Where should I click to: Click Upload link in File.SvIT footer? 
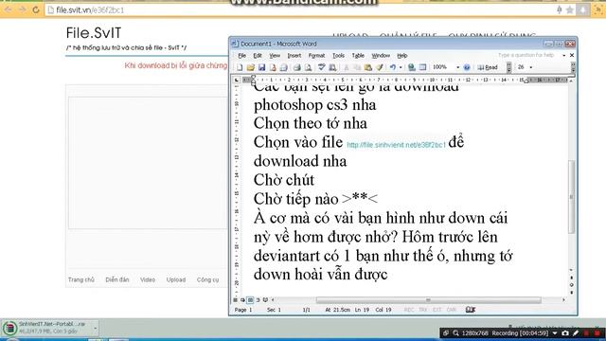pos(176,279)
